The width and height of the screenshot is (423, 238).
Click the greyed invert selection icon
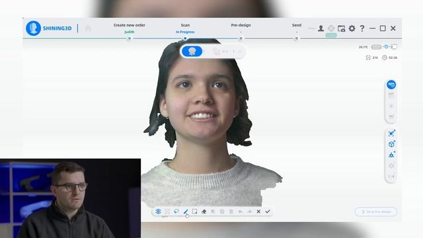[x=213, y=212]
